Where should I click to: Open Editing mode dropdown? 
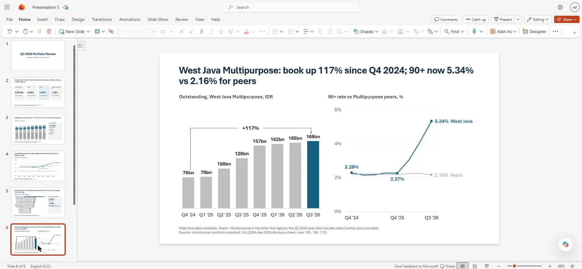click(538, 19)
